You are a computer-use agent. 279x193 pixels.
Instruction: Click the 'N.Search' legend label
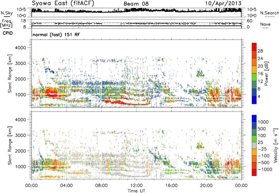click(269, 13)
